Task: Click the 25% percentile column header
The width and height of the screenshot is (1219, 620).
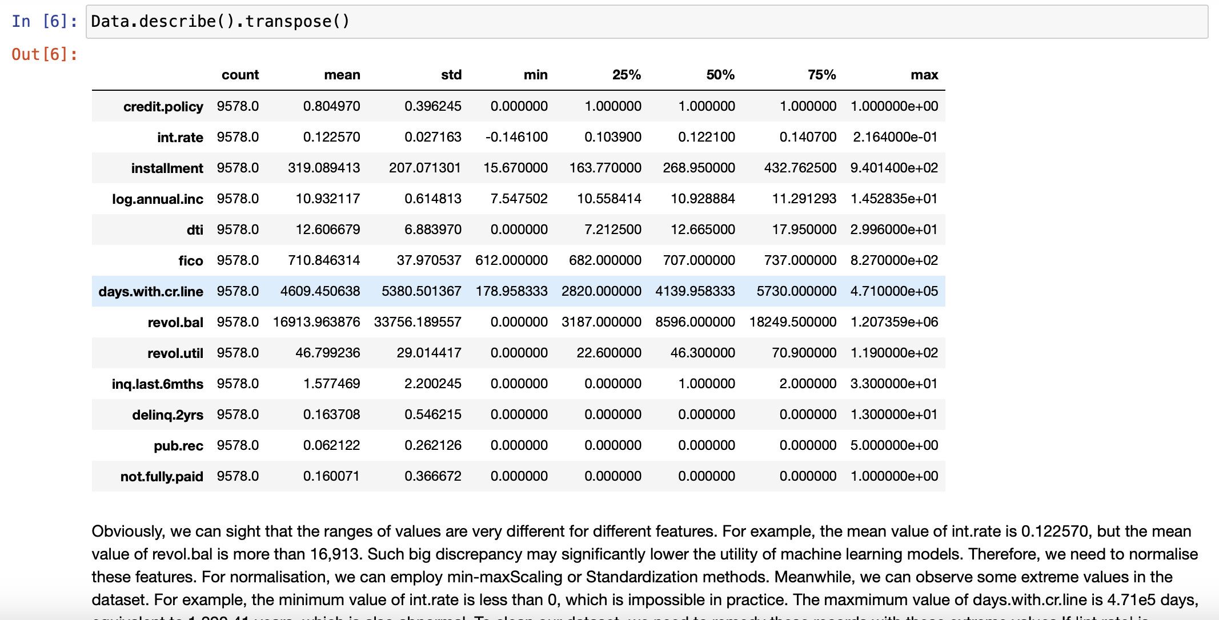Action: (626, 74)
